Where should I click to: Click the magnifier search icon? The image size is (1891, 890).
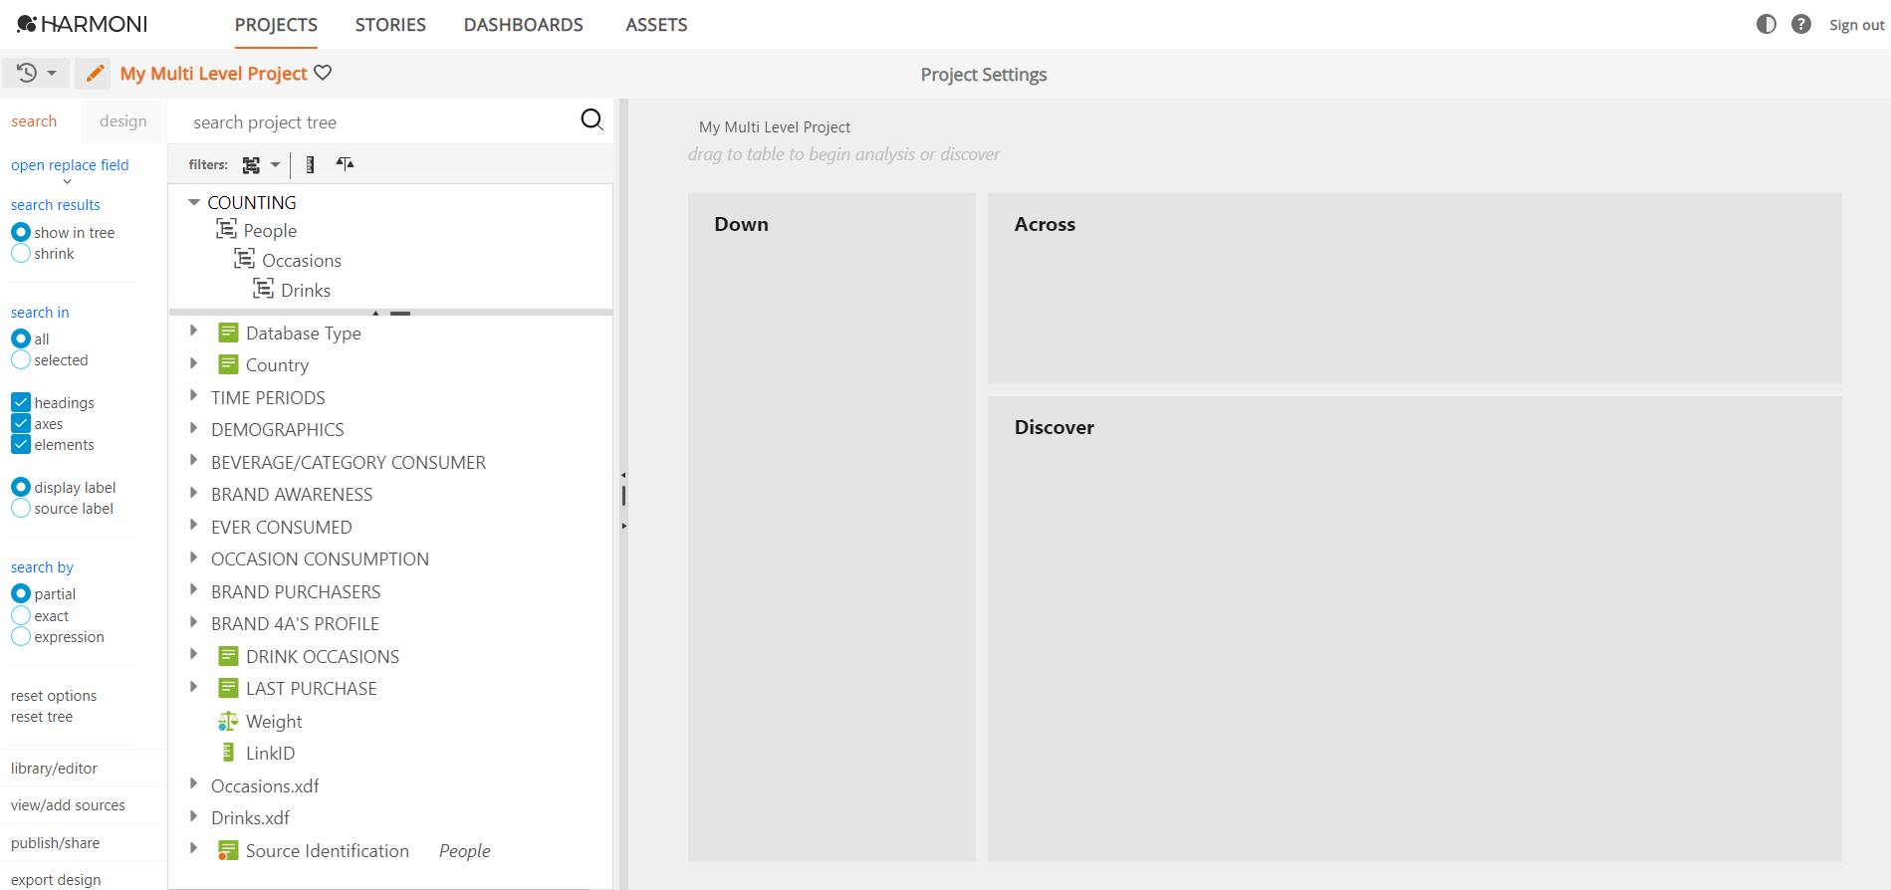tap(591, 119)
